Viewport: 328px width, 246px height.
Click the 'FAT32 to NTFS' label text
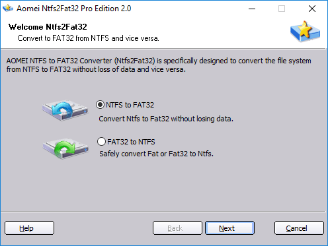[x=131, y=142]
